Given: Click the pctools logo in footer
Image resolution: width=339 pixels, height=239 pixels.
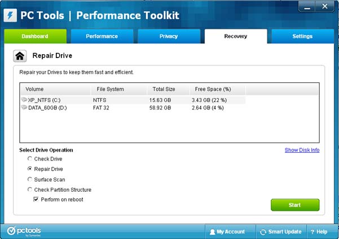Looking at the screenshot, I should tap(24, 231).
